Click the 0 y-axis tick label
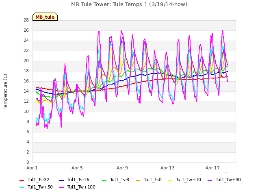Screen dimensions: 260x195 point(28,162)
